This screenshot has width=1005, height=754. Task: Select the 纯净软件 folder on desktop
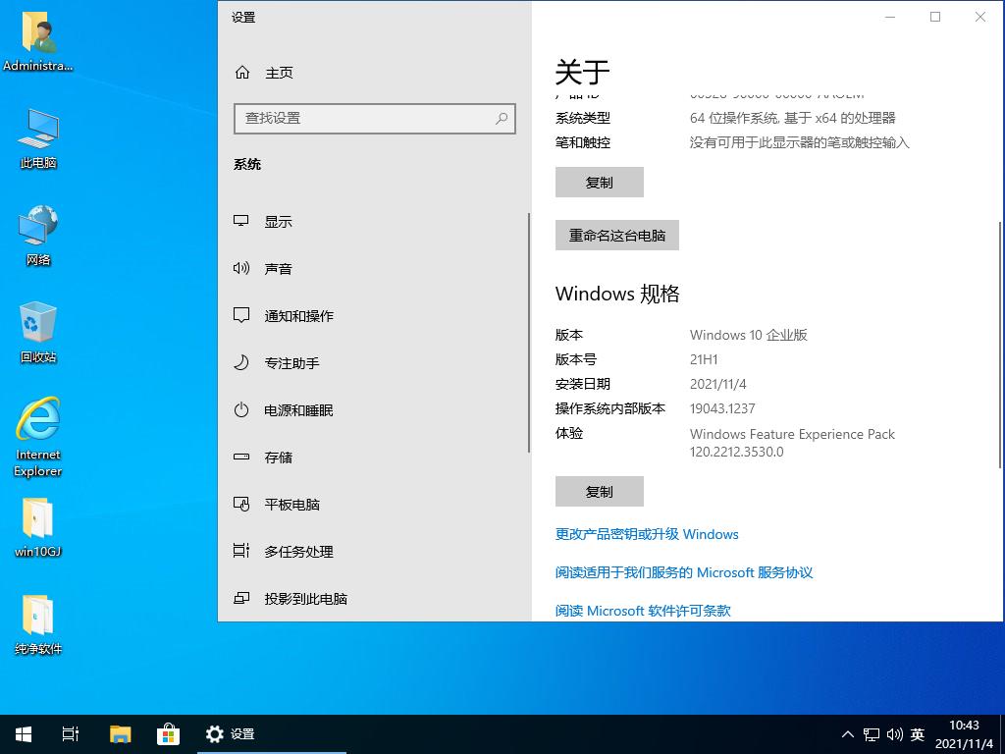(x=38, y=624)
